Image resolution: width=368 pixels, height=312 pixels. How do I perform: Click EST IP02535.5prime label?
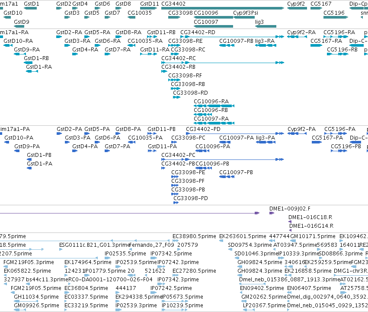point(125,254)
